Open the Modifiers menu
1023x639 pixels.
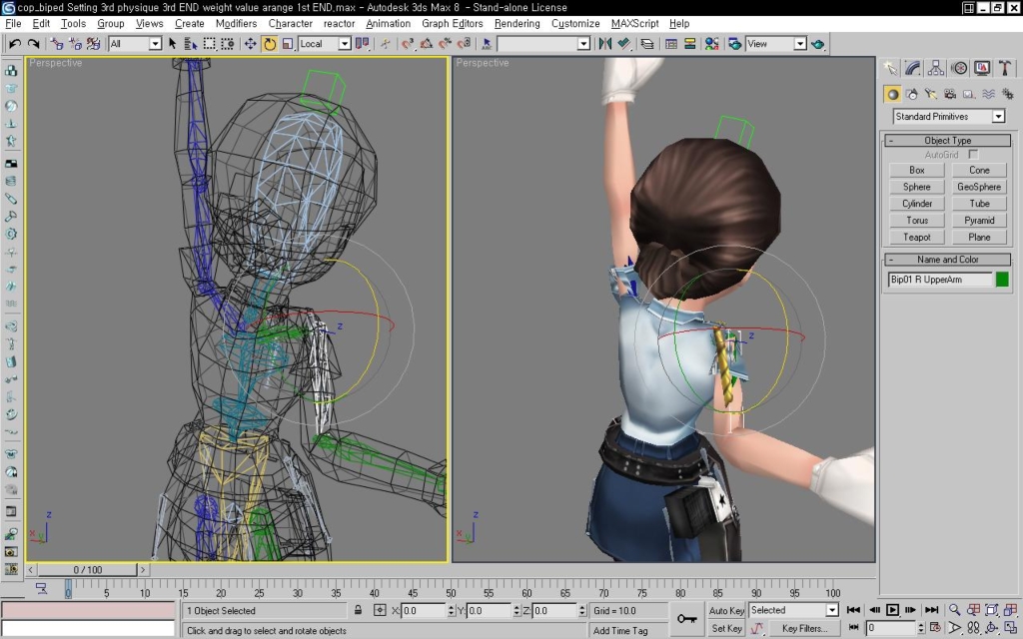tap(236, 24)
